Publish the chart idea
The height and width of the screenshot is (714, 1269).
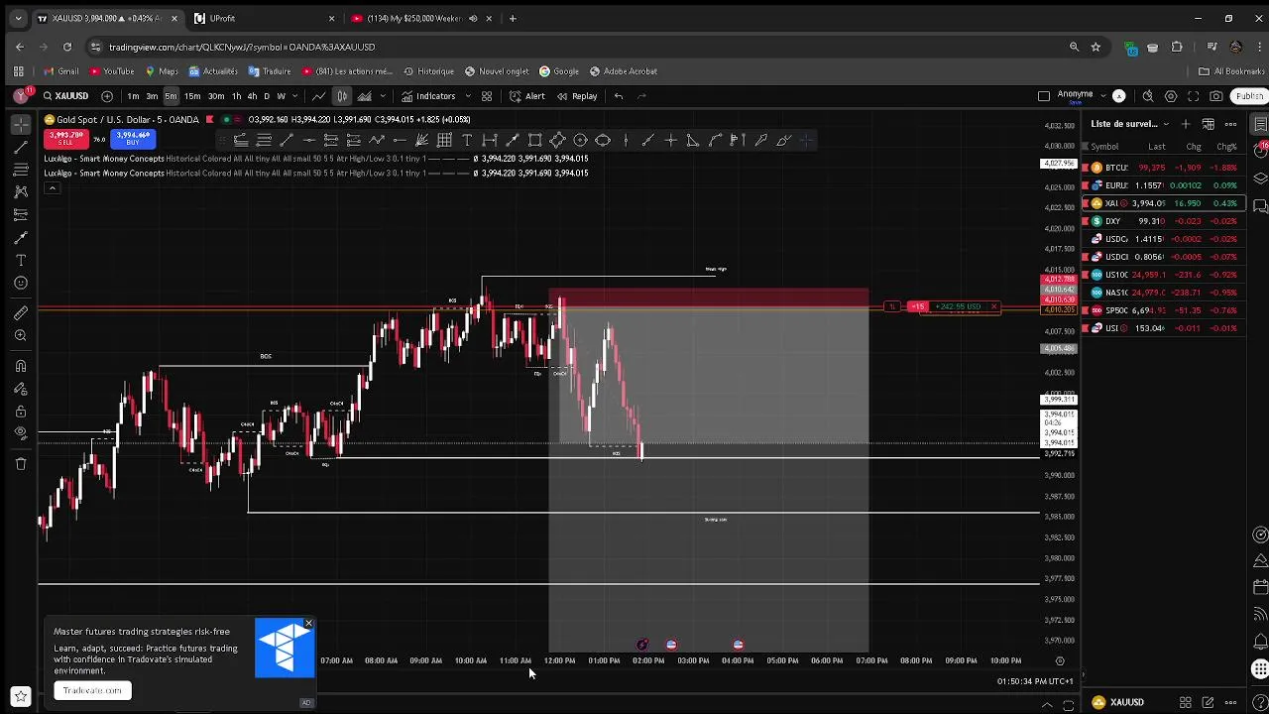pos(1248,96)
